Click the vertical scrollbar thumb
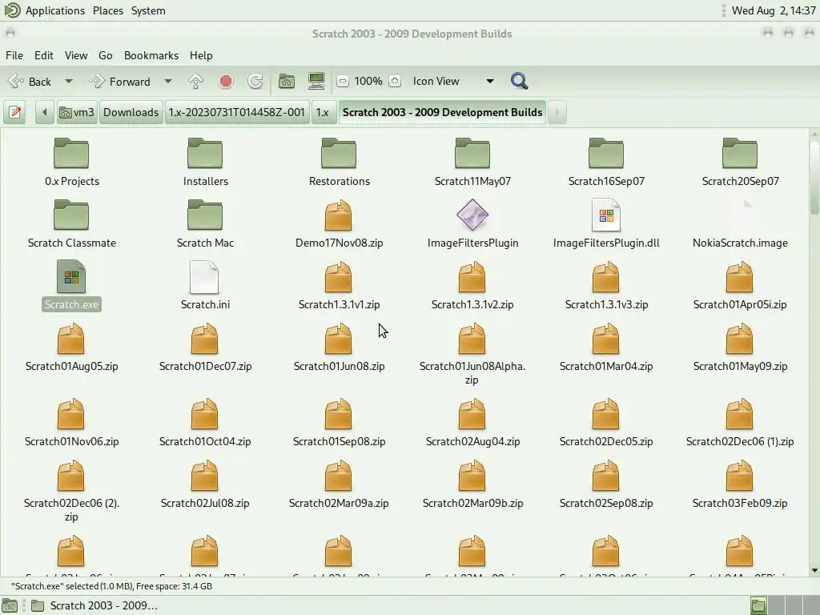 pyautogui.click(x=814, y=177)
